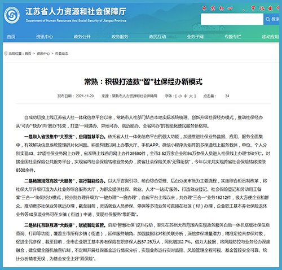
Task: Click the English department name subtitle
Action: (x=76, y=20)
